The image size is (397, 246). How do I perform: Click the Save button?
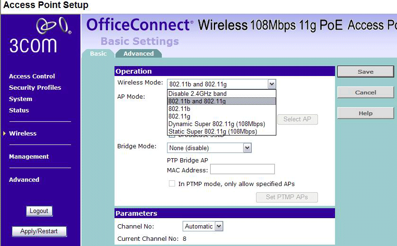pos(365,72)
